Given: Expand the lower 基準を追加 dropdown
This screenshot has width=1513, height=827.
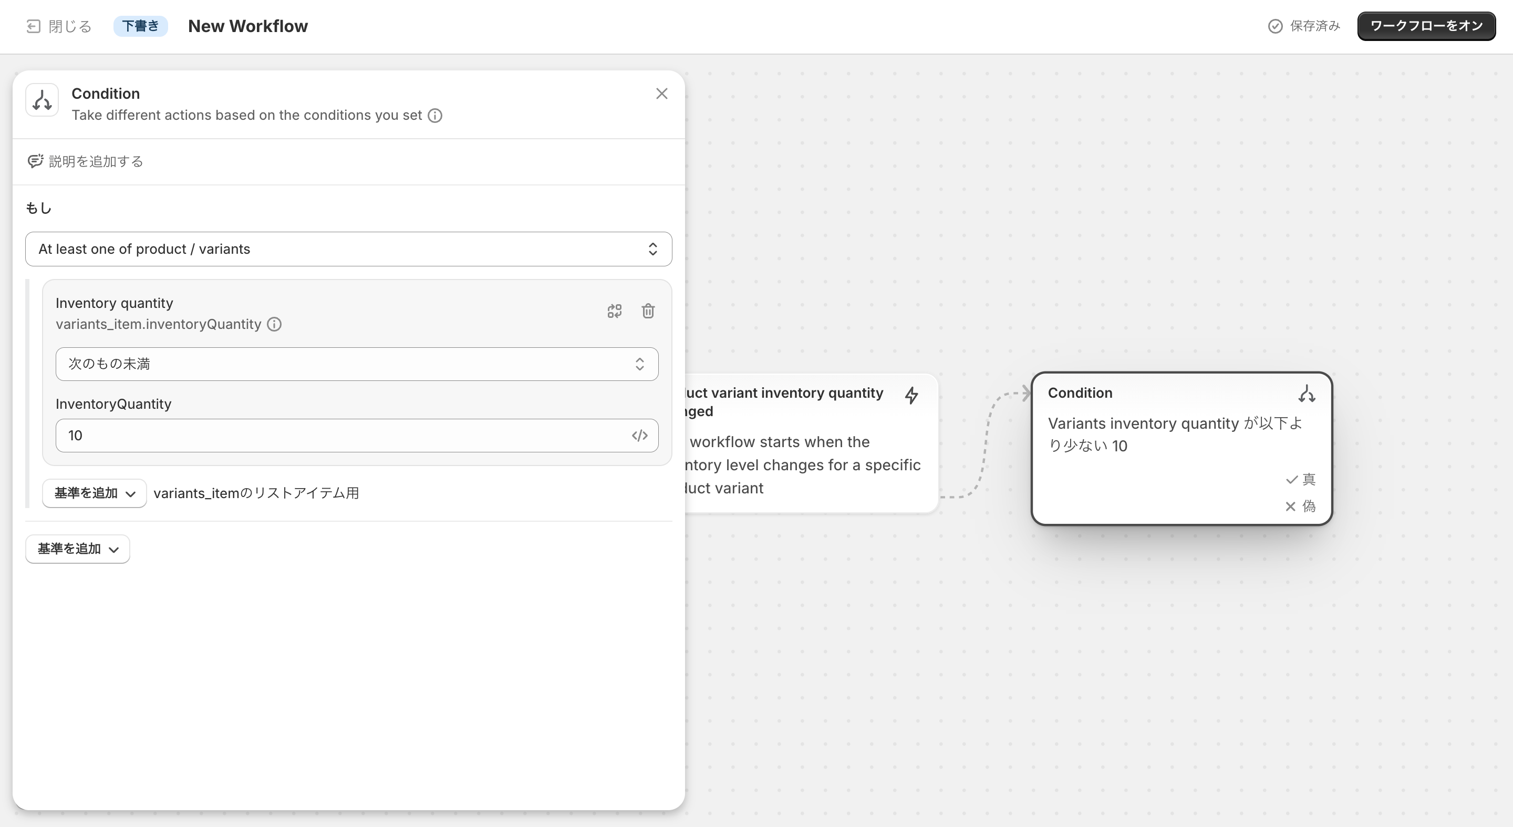Looking at the screenshot, I should pos(77,549).
